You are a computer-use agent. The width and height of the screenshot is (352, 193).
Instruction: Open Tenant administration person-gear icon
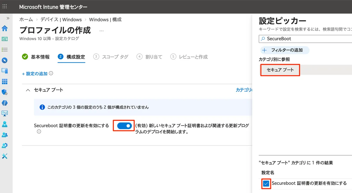point(5,145)
